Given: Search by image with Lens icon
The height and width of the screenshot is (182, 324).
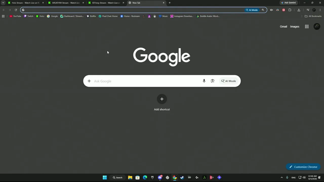Looking at the screenshot, I should click(213, 81).
